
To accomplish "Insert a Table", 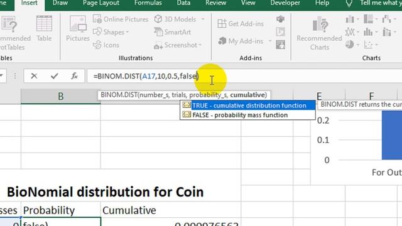I will tap(44, 28).
